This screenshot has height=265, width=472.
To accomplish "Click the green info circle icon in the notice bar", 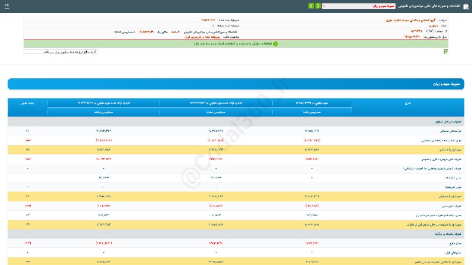I will [x=276, y=44].
